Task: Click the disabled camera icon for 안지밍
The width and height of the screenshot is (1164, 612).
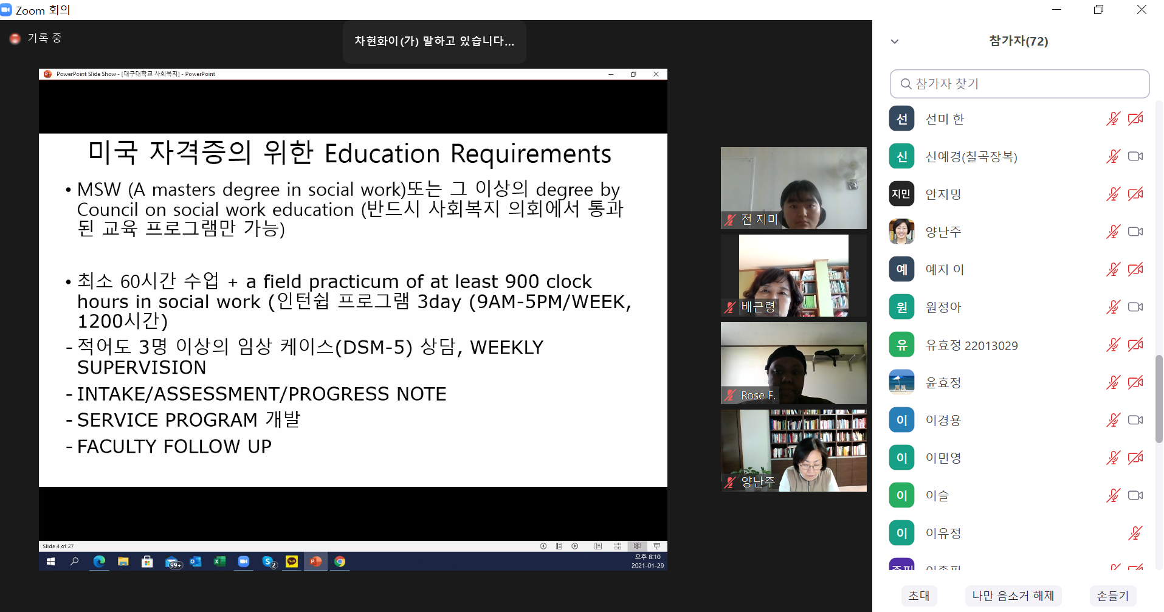Action: [x=1135, y=194]
